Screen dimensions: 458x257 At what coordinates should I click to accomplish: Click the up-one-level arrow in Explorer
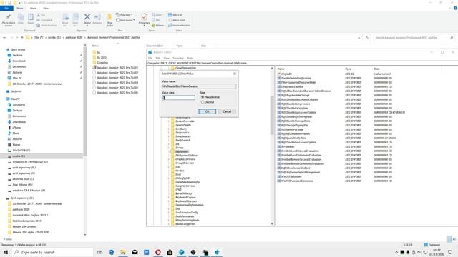(x=22, y=38)
